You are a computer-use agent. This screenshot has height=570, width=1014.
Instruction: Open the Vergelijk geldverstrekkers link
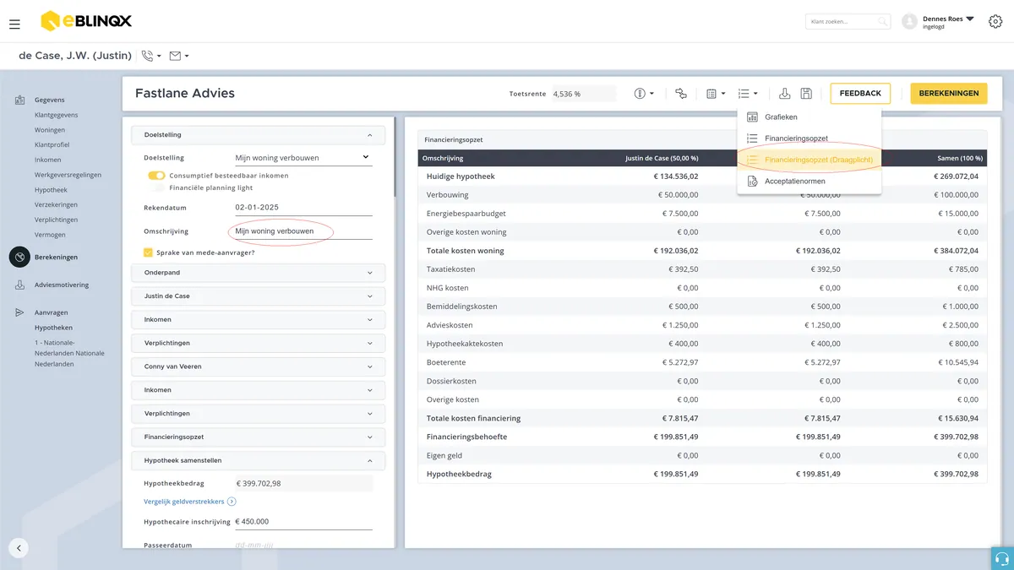184,502
